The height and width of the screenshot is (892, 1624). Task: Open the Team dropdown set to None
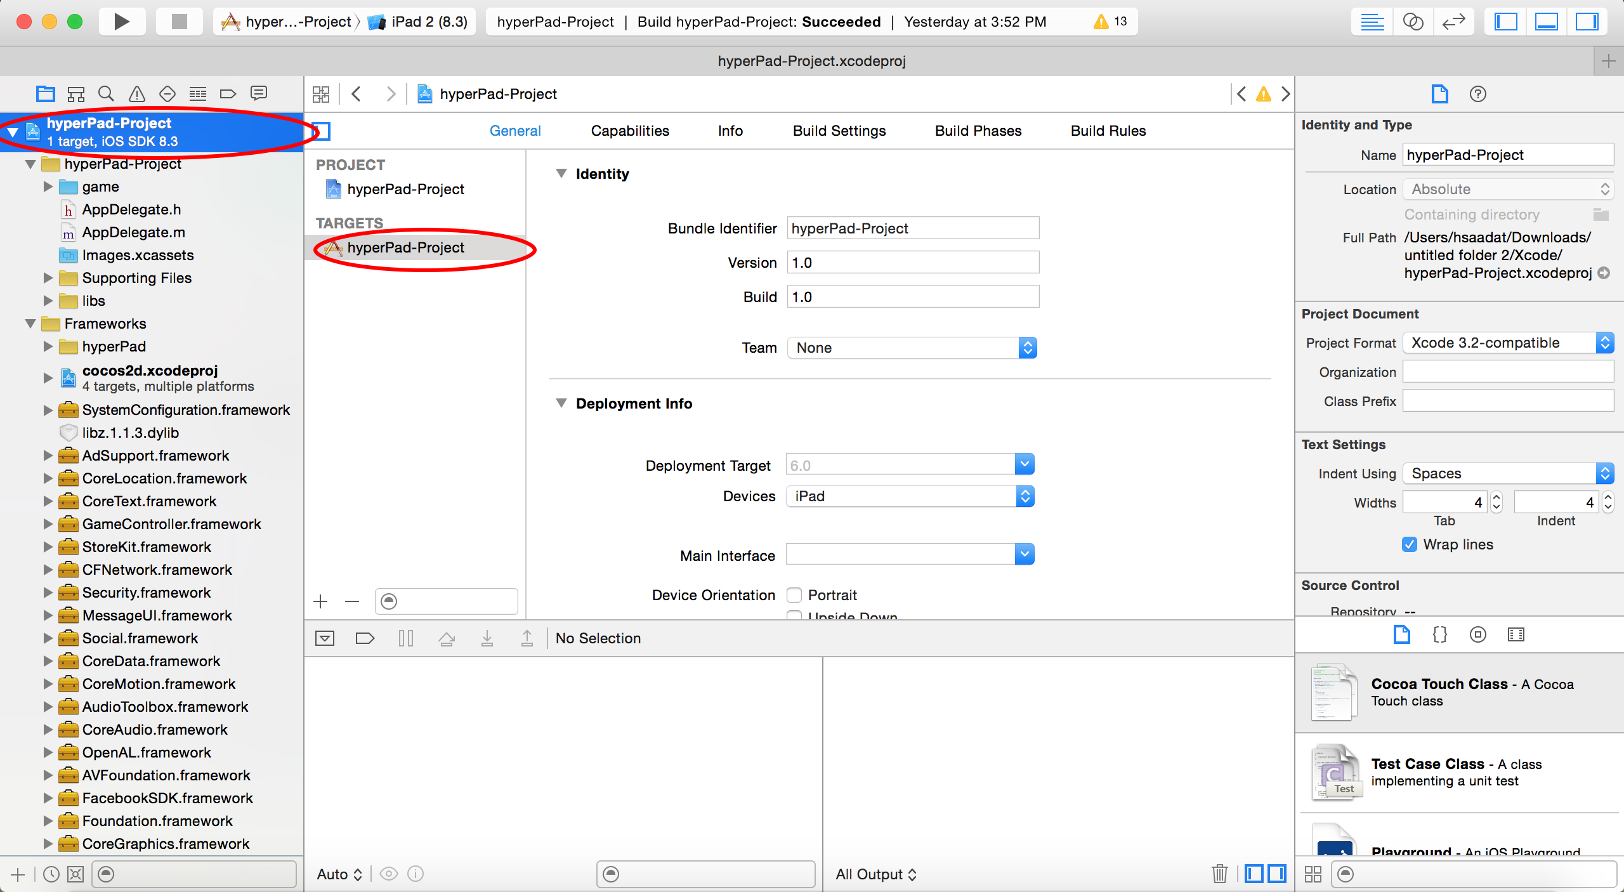(x=1026, y=348)
